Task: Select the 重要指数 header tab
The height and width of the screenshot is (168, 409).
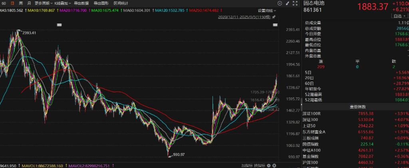Action: 357,107
